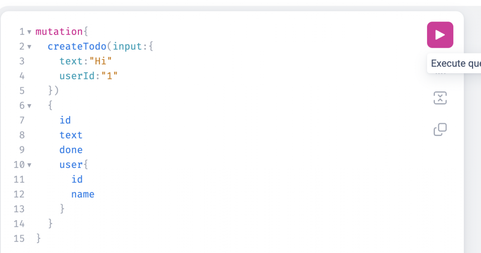Run the mutation with the pink play button
Screen dimensions: 481x253
click(x=440, y=35)
